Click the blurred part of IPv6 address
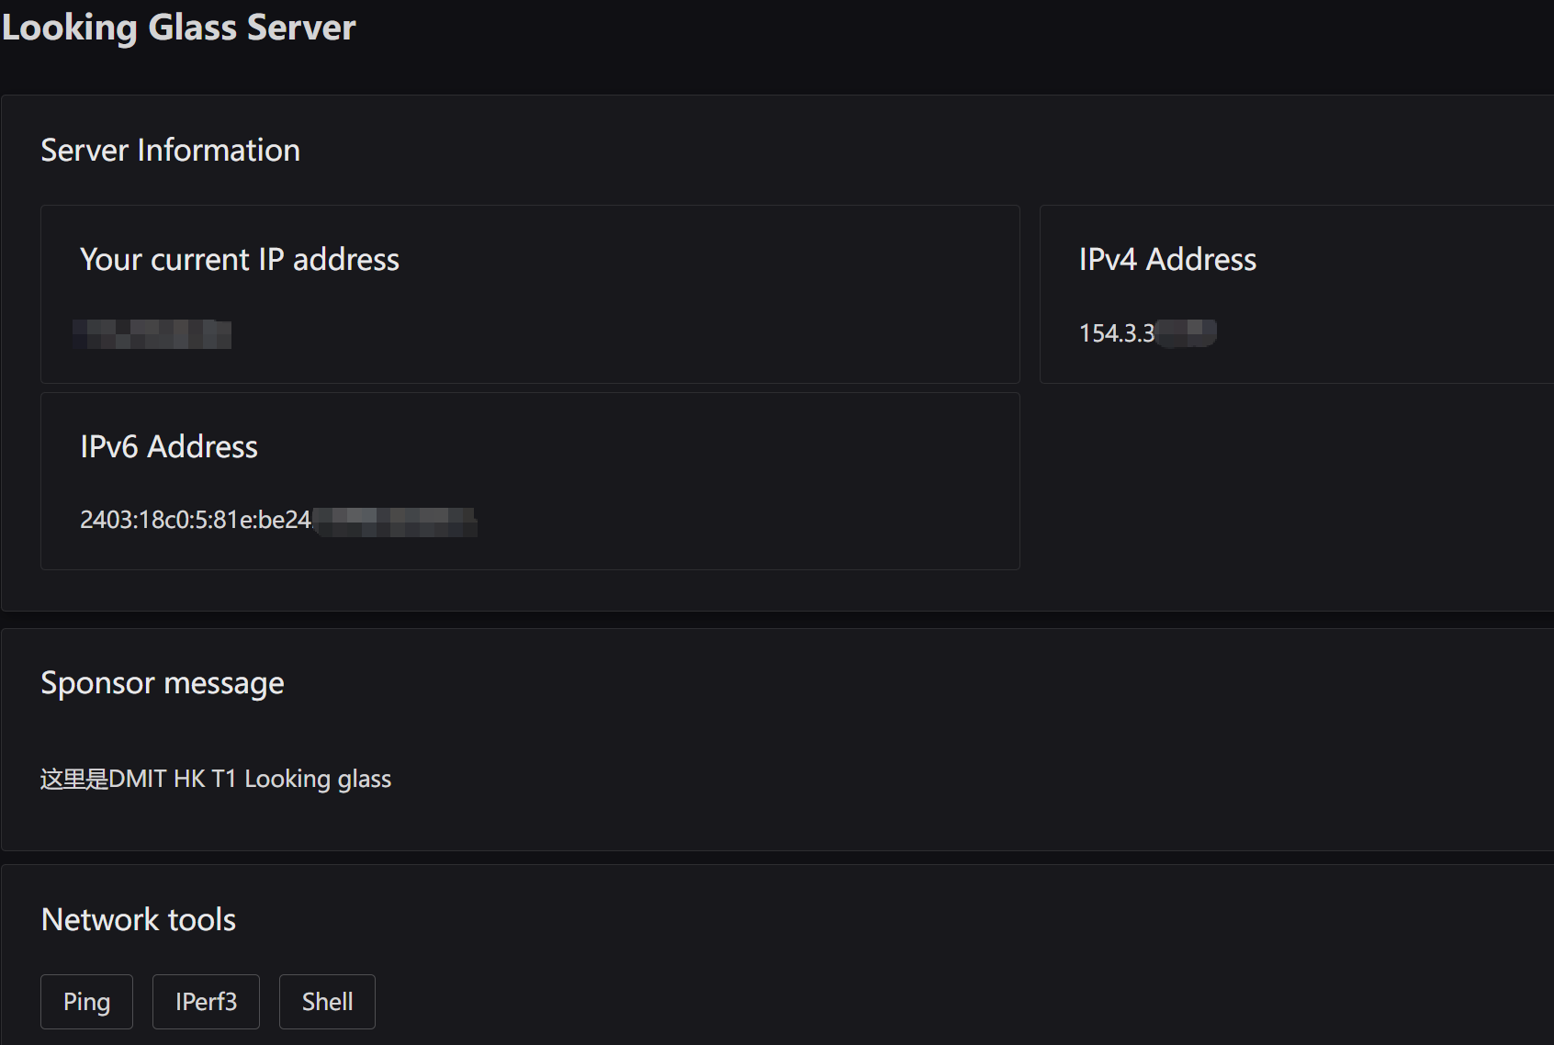 [x=395, y=522]
